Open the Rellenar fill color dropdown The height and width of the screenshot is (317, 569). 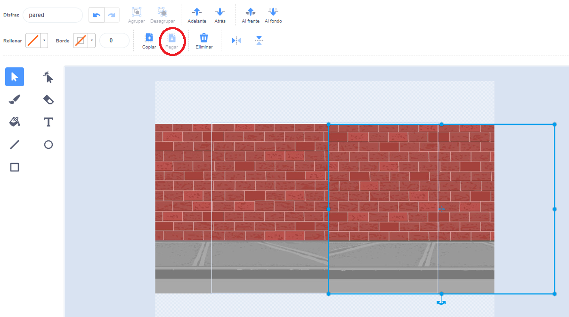click(x=44, y=41)
